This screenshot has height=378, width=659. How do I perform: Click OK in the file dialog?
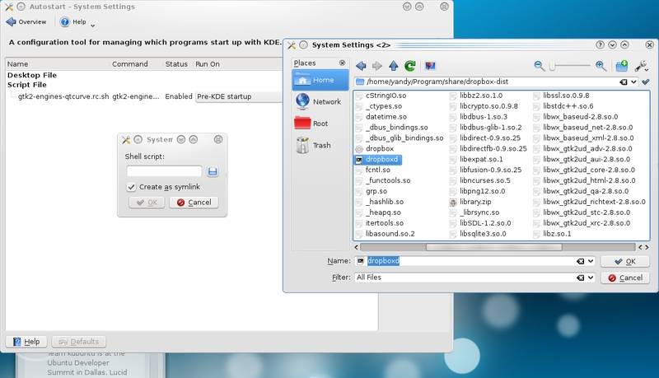coord(623,261)
